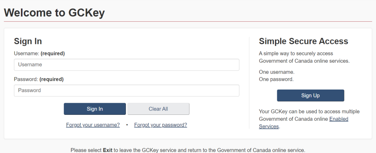Click the One password text line
This screenshot has width=376, height=153.
coord(276,79)
